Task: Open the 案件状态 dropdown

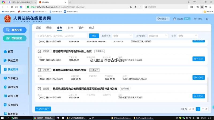Action: (122, 36)
